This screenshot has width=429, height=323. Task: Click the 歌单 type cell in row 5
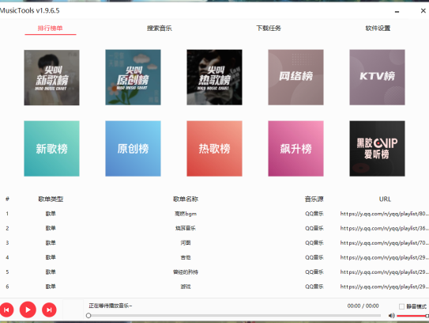(51, 272)
